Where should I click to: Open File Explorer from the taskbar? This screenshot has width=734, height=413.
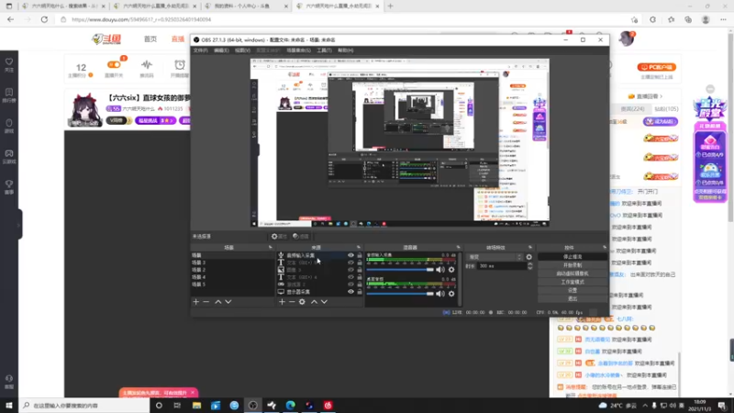click(x=196, y=406)
